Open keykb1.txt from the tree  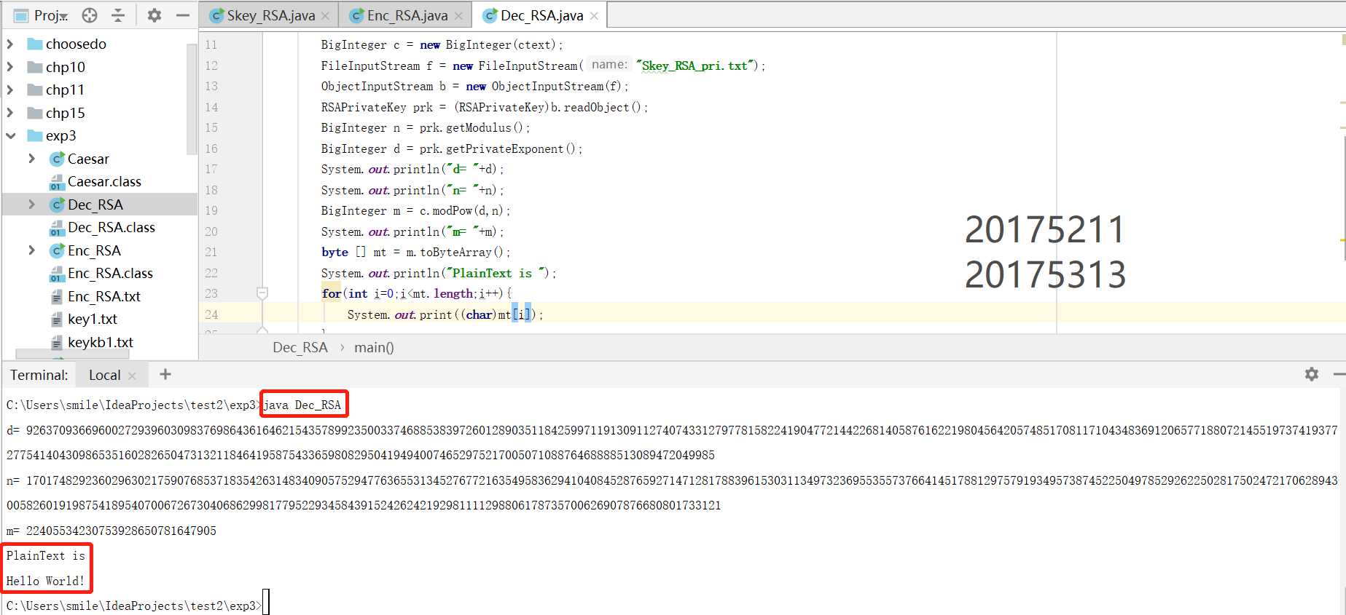tap(101, 342)
